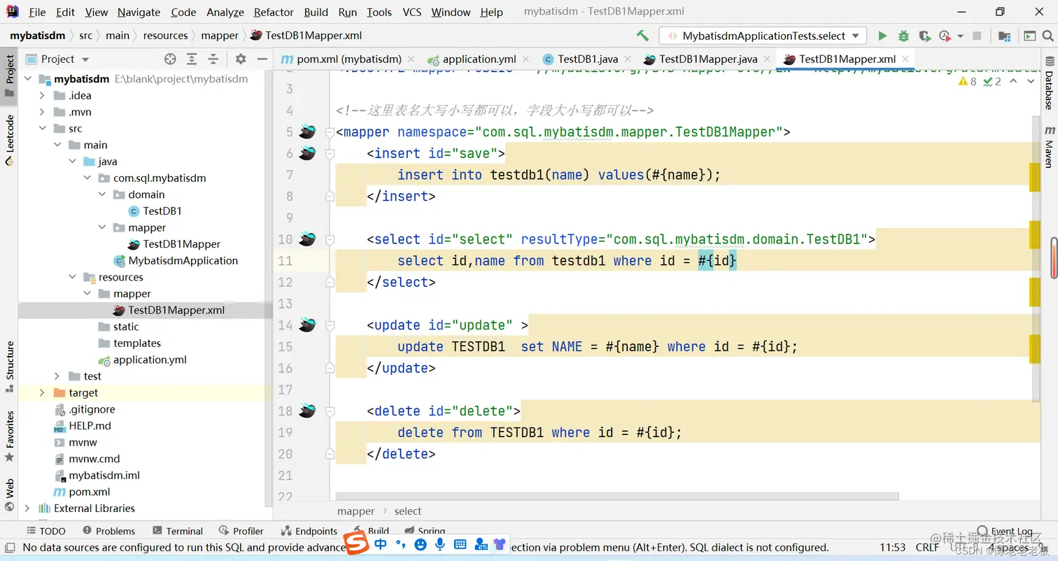Image resolution: width=1058 pixels, height=561 pixels.
Task: Open Project Structure folder icon
Action: (x=1004, y=36)
